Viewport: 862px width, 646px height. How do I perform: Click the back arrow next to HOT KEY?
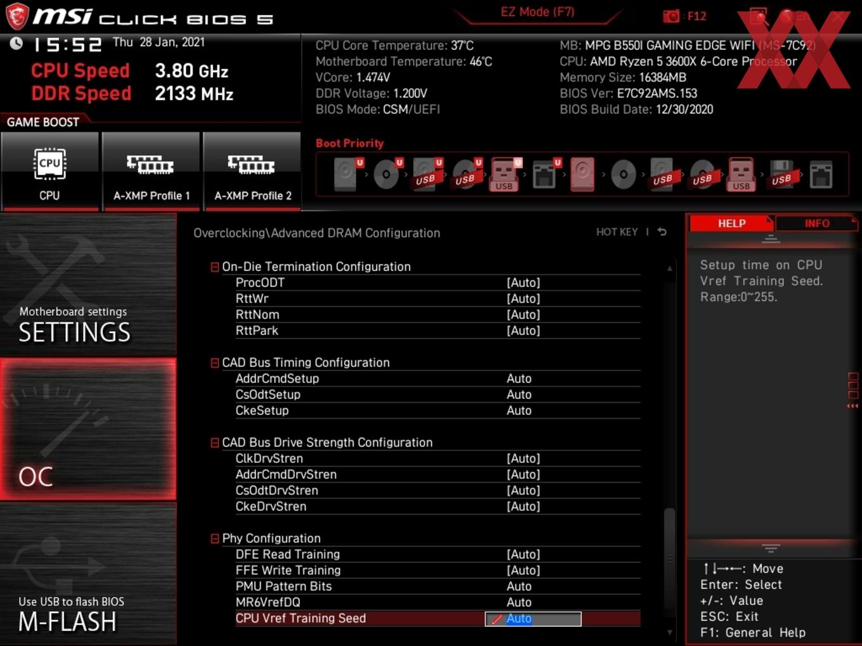(662, 232)
